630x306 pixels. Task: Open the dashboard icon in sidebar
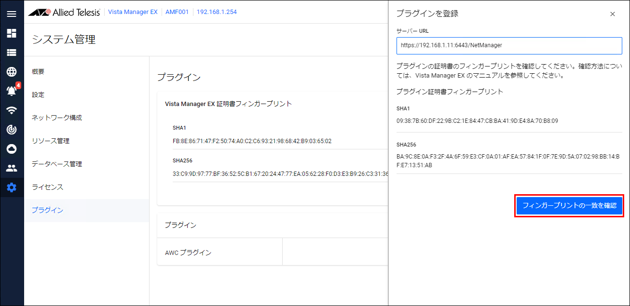12,33
